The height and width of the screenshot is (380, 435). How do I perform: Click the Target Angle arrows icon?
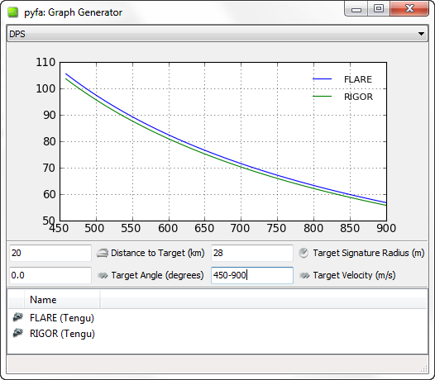click(x=103, y=276)
